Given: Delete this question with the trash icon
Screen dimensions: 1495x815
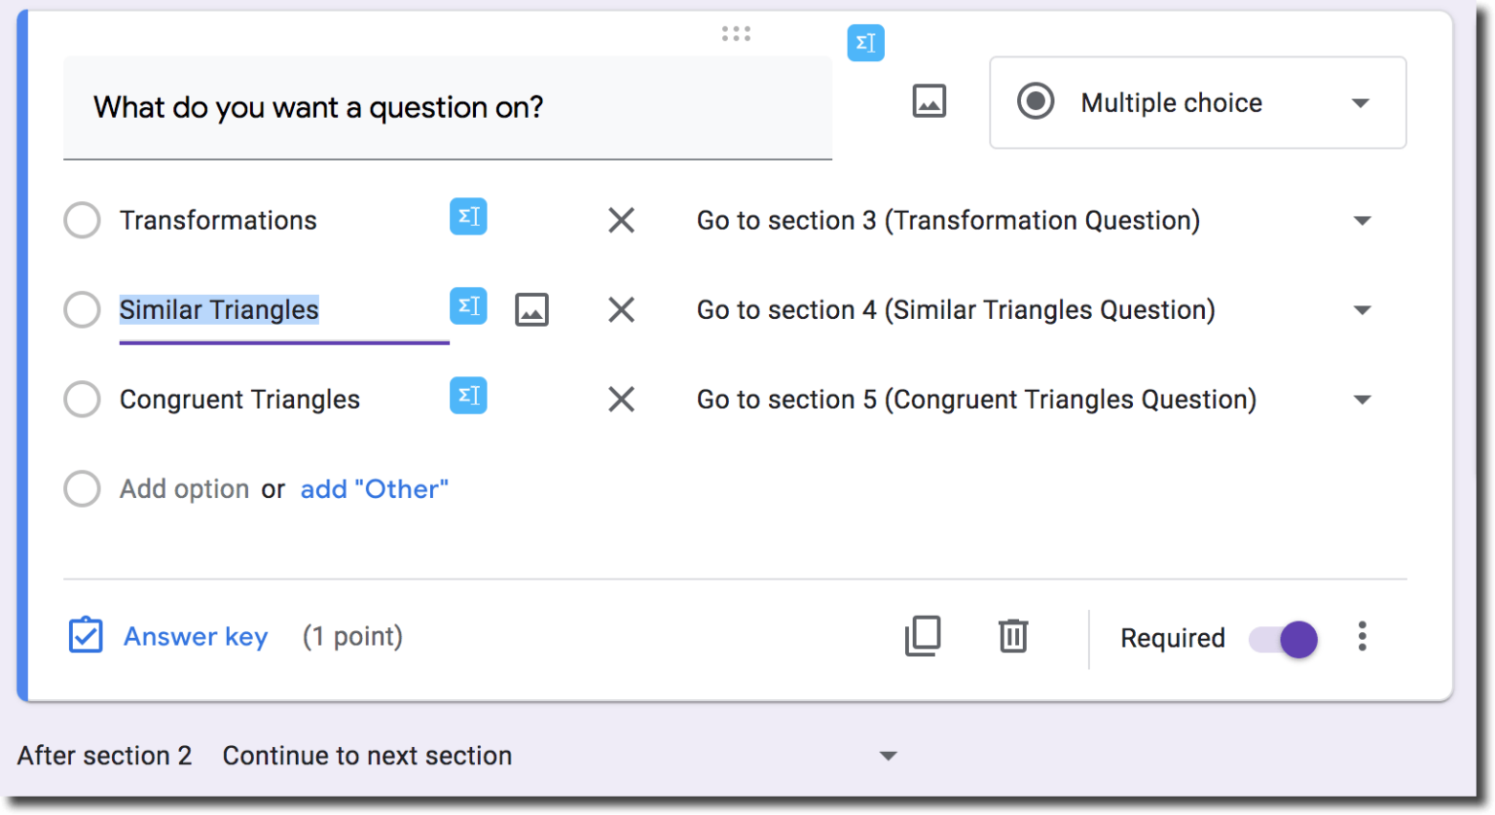Looking at the screenshot, I should click(x=1013, y=636).
